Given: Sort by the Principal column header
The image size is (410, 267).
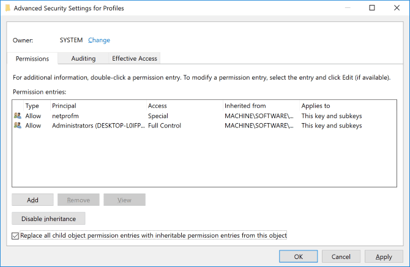Looking at the screenshot, I should [x=98, y=106].
